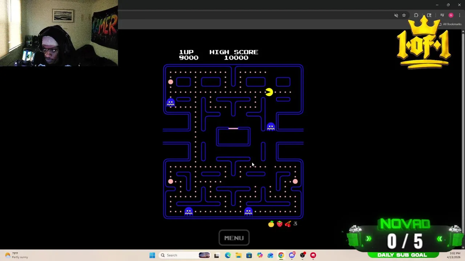
Task: Bookmark this page with the star icon
Action: pos(404,15)
